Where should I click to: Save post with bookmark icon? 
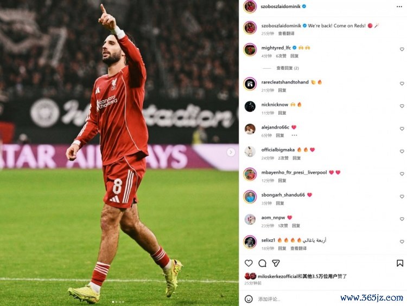400,263
